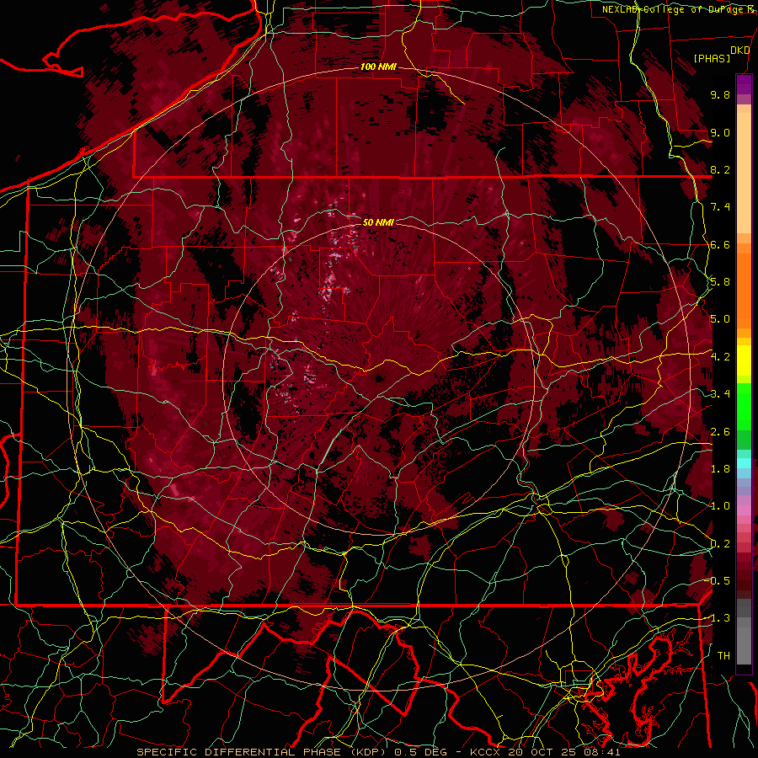This screenshot has width=758, height=758.
Task: Pick the orange segment of the color bar
Action: pos(744,290)
